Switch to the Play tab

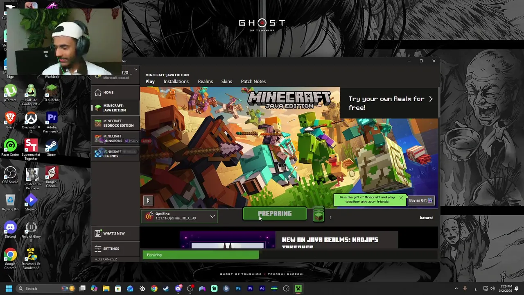(150, 82)
